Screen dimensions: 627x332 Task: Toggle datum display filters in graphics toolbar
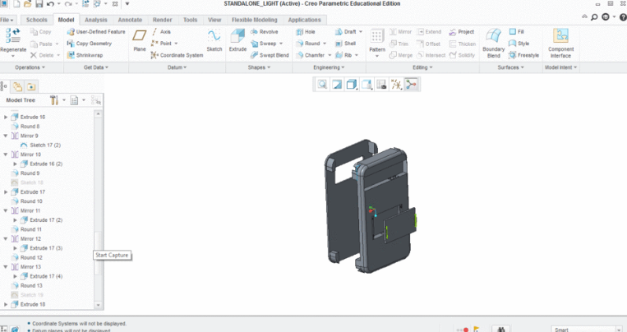[396, 84]
